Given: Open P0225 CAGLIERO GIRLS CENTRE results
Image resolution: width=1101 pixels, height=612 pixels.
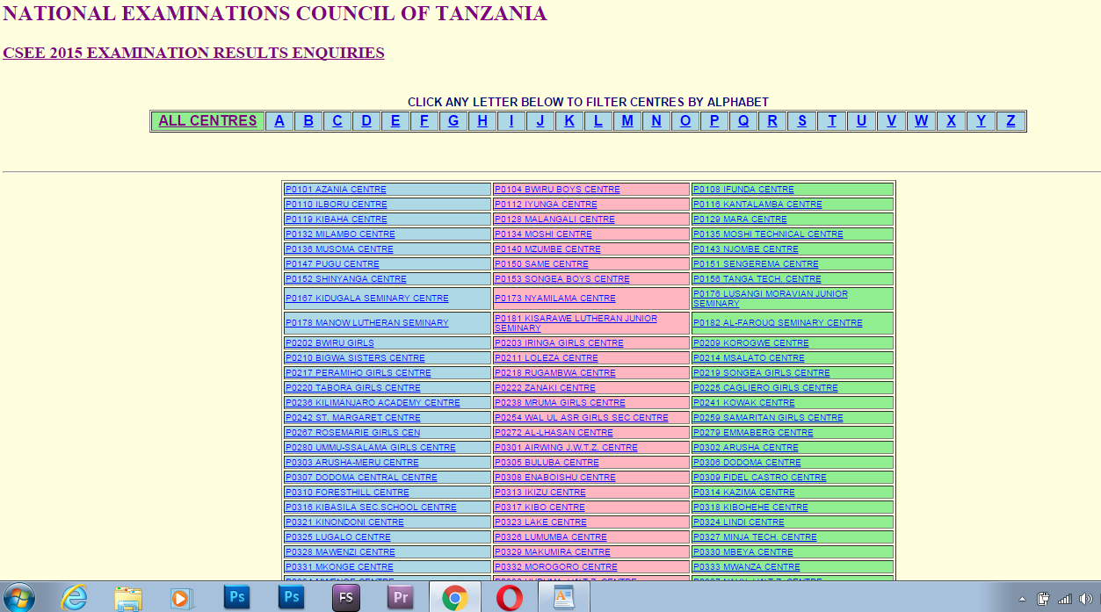Looking at the screenshot, I should (x=764, y=387).
